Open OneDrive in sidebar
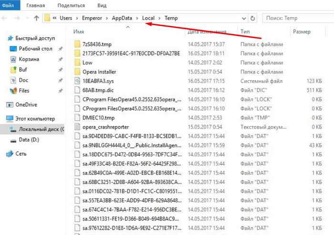The image size is (334, 235). point(26,105)
